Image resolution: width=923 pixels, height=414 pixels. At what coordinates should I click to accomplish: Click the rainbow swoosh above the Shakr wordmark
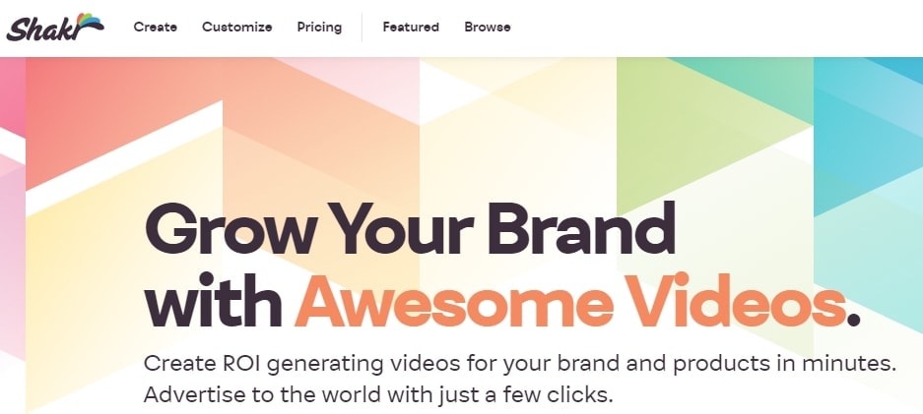pos(90,22)
